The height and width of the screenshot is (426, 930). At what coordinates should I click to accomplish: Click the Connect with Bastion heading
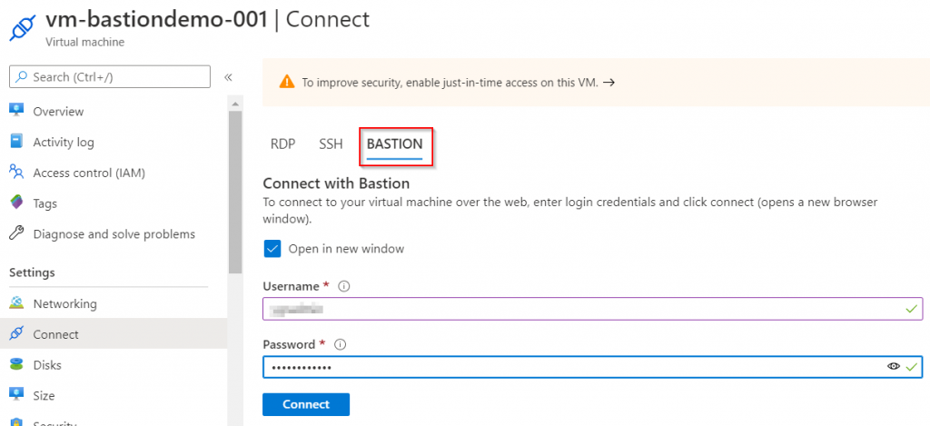click(x=336, y=183)
